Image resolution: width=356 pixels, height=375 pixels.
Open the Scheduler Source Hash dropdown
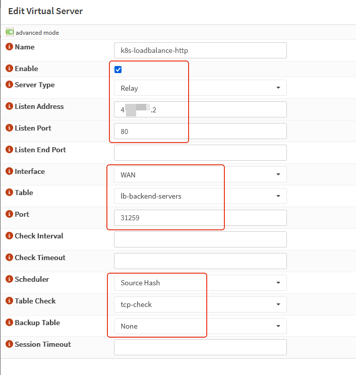click(x=200, y=283)
